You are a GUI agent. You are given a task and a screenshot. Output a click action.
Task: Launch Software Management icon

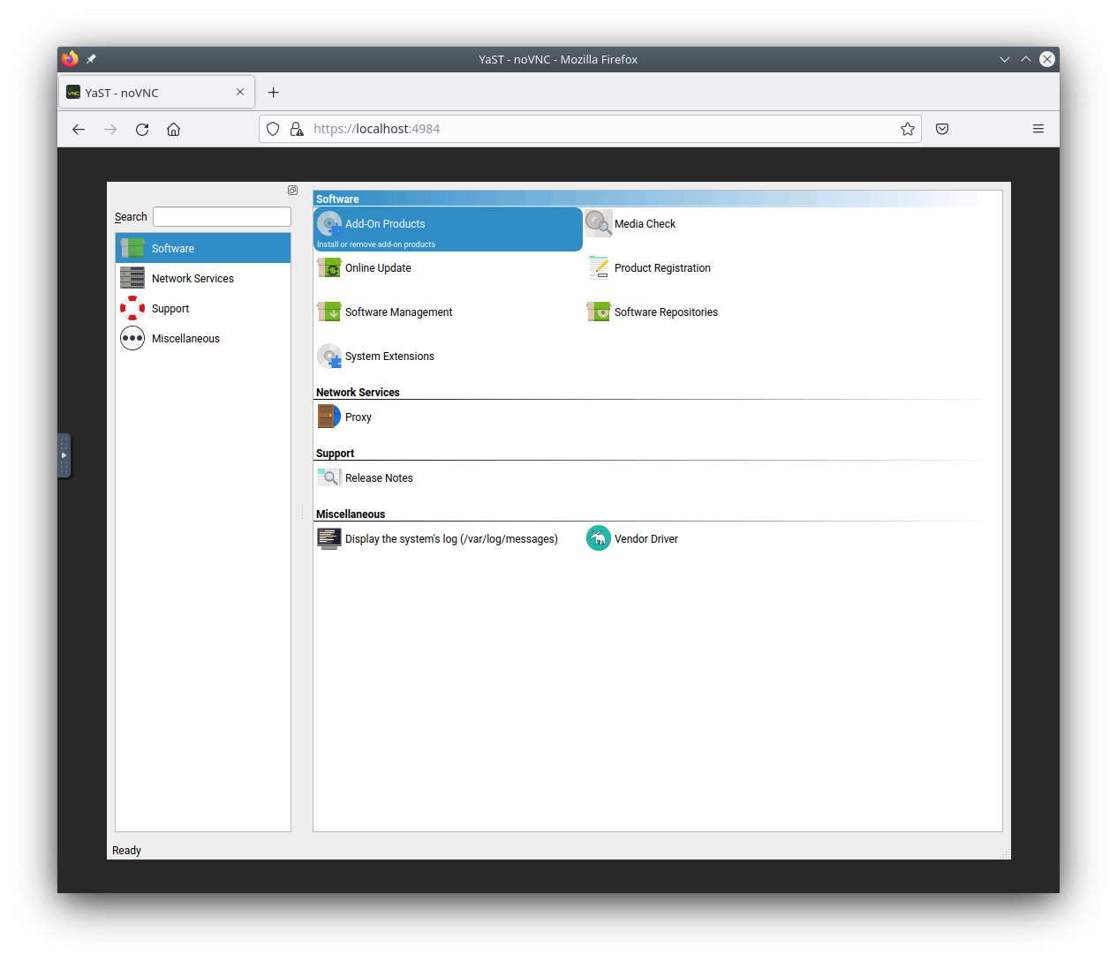click(329, 312)
